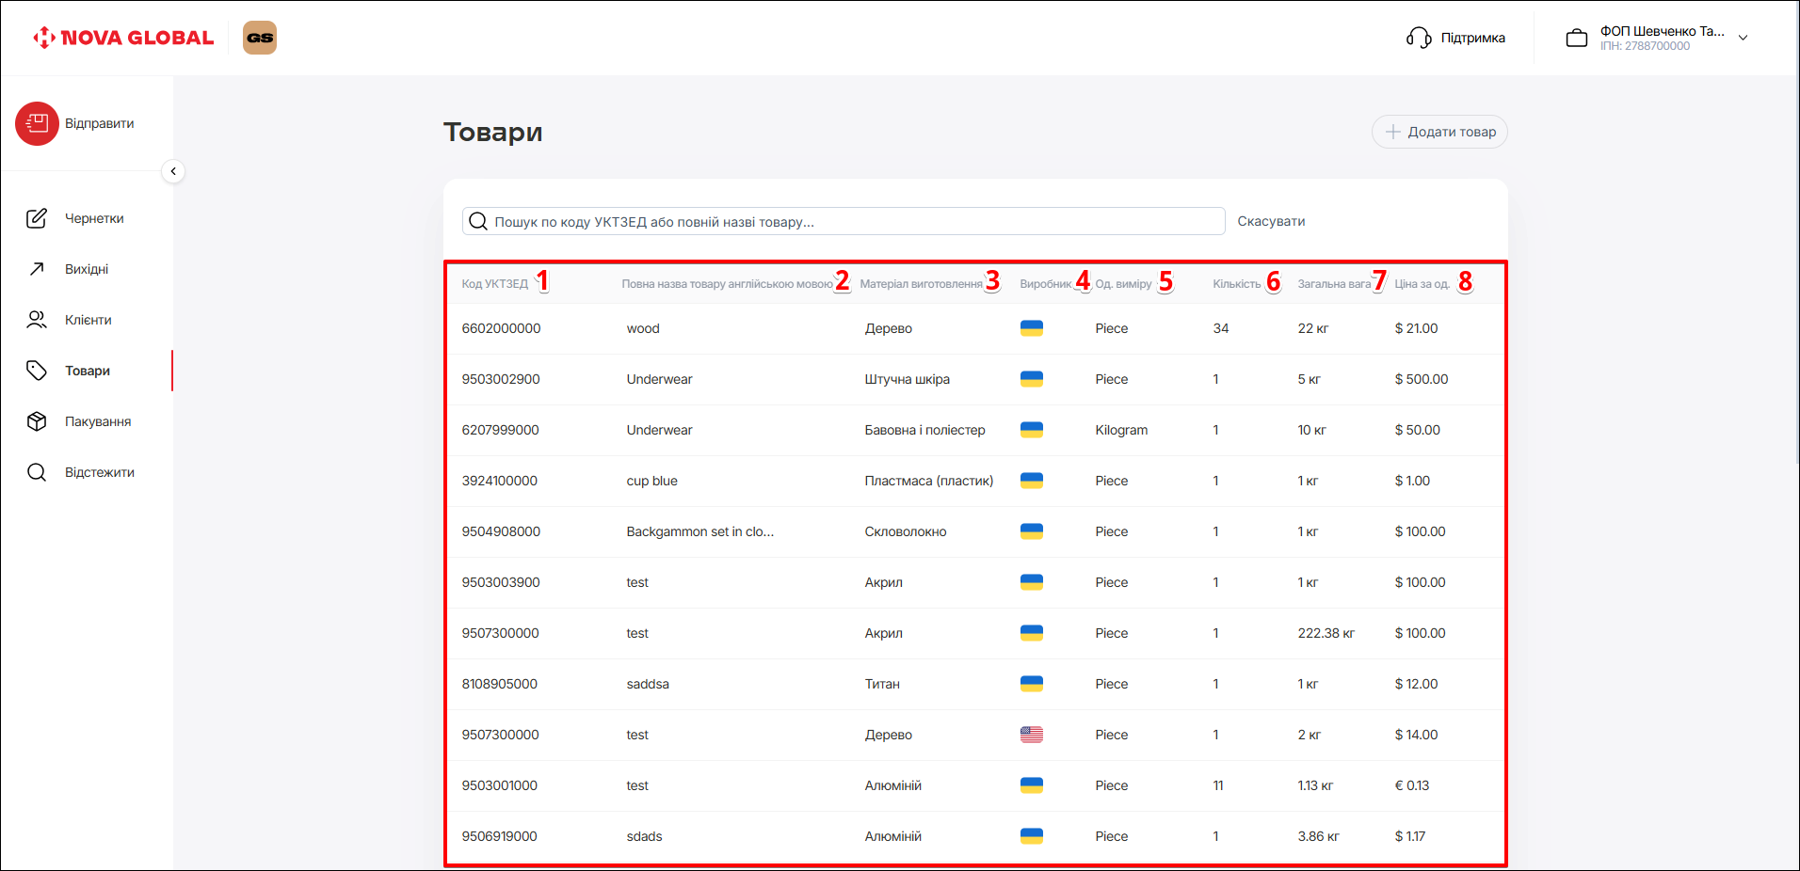
Task: Click the Скасувати search cancel link
Action: pos(1270,221)
